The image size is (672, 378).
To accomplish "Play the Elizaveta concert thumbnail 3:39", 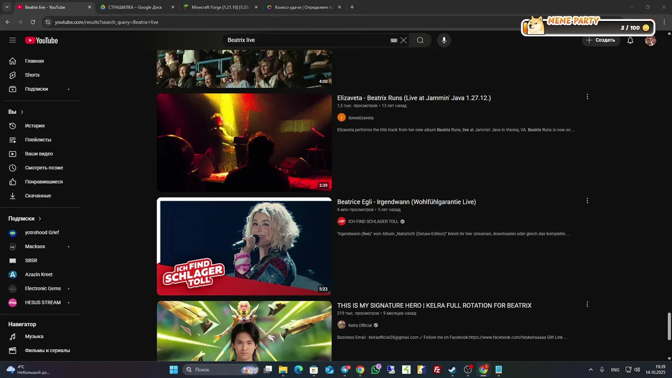I will pyautogui.click(x=244, y=142).
